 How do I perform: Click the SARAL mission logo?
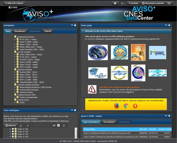pos(158,52)
